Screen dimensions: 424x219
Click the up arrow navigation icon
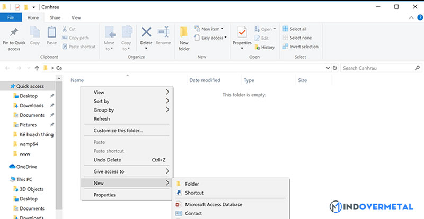click(x=37, y=68)
